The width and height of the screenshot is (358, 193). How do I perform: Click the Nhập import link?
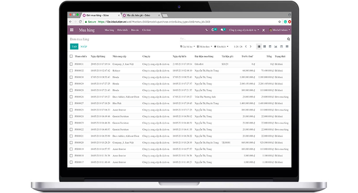pyautogui.click(x=84, y=47)
